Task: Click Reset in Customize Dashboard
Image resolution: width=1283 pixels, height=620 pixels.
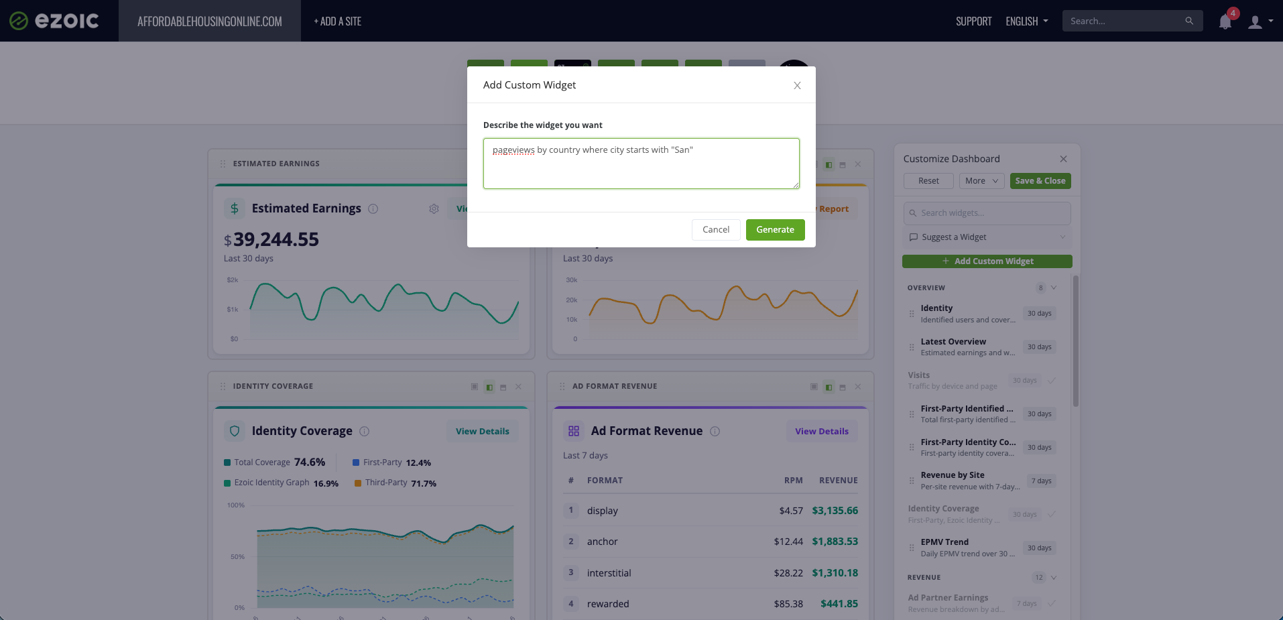Action: [928, 181]
